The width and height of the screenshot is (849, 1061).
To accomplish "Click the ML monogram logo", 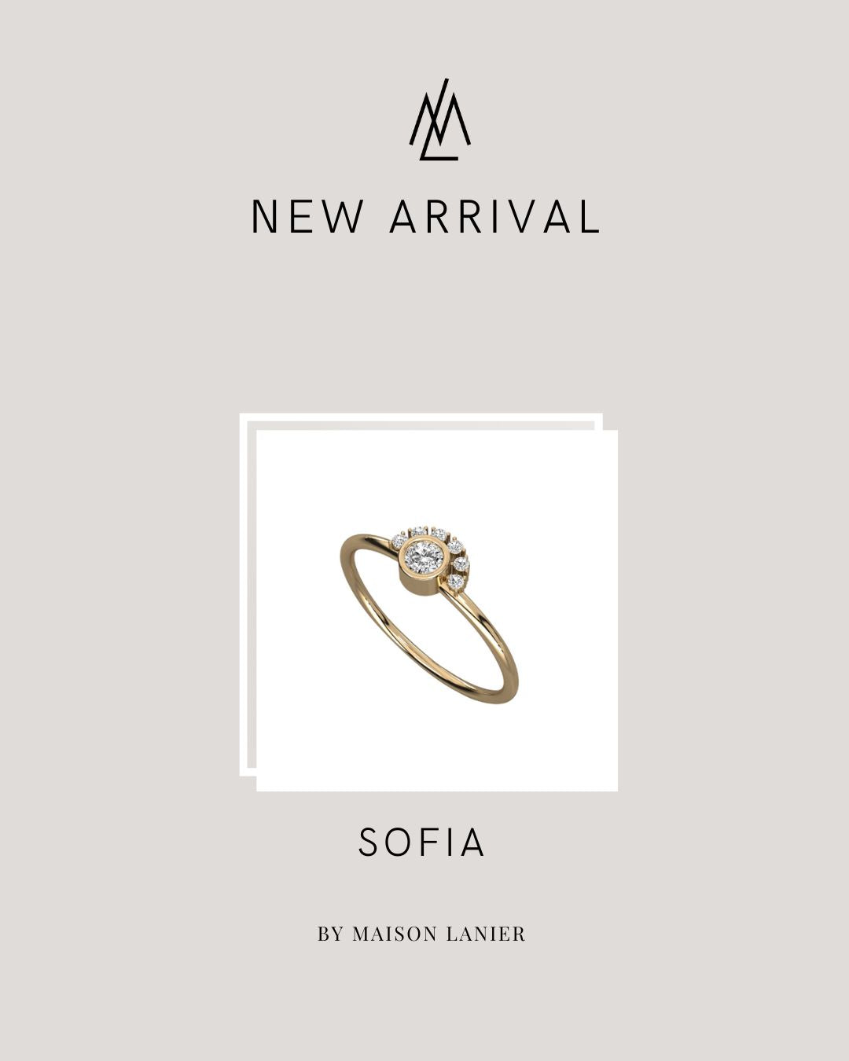I will coord(440,119).
